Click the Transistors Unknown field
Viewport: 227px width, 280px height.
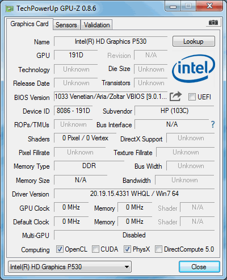pyautogui.click(x=151, y=83)
